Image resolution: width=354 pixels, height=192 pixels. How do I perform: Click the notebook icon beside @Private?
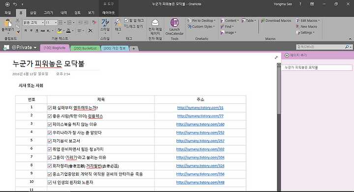[x=6, y=47]
